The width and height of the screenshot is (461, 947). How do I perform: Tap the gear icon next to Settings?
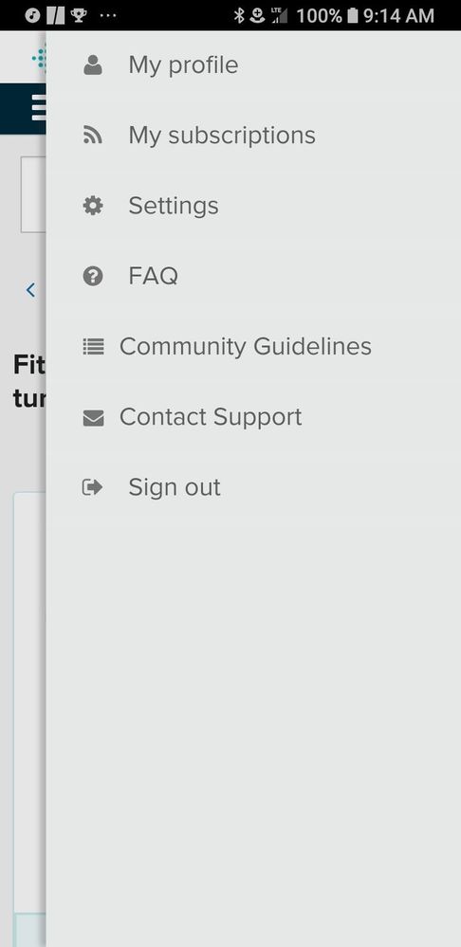pos(92,206)
